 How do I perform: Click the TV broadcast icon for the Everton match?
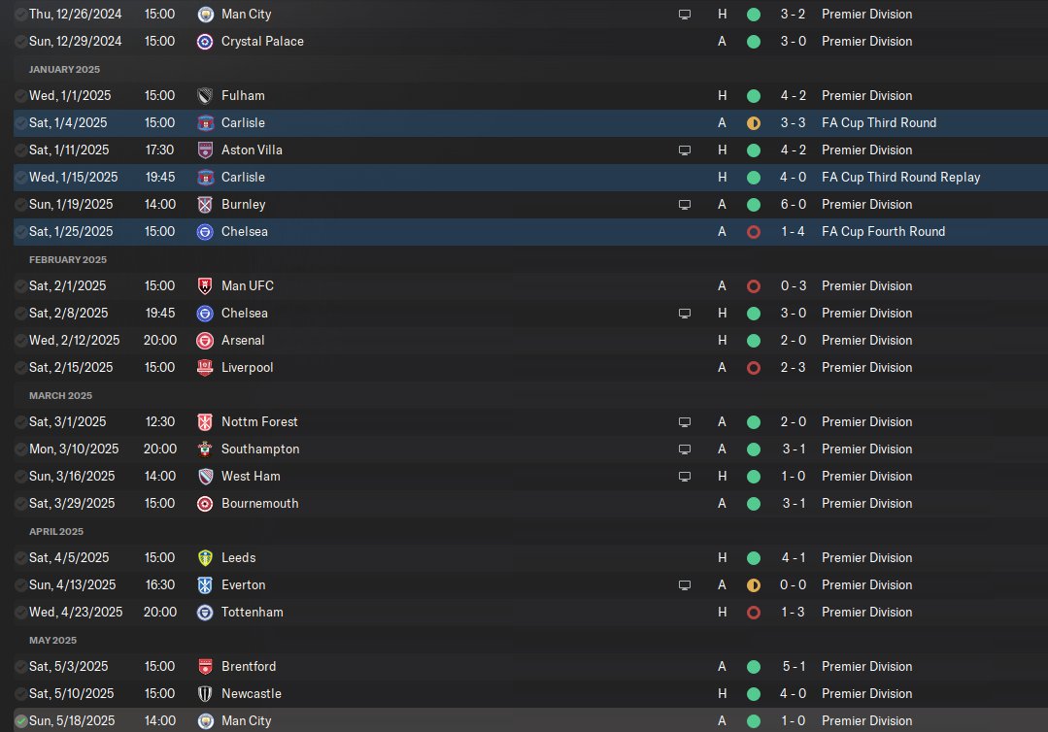point(685,585)
